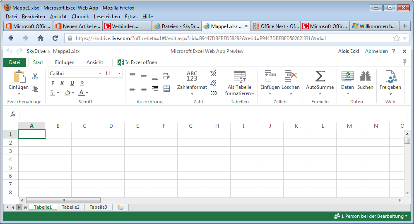Switch to sheet Tabelle3
Screen dimensions: 414x224
(98, 207)
